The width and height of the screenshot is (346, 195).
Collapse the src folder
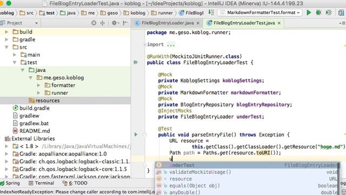(6, 47)
